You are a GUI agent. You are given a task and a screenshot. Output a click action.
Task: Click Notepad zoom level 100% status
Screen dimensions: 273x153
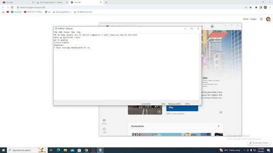tap(163, 104)
